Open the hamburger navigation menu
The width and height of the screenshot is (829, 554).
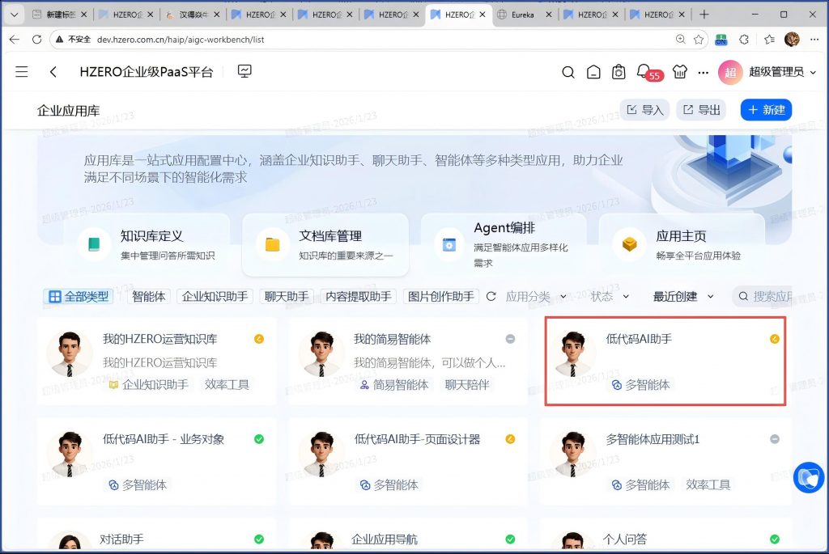tap(22, 72)
